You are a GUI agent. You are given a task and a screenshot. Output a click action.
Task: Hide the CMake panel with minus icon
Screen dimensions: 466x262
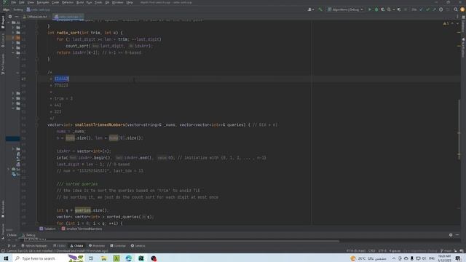click(457, 234)
